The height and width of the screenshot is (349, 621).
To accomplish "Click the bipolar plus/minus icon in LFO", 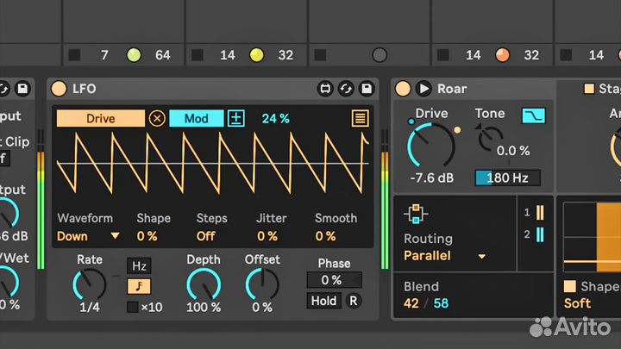I will (x=236, y=118).
